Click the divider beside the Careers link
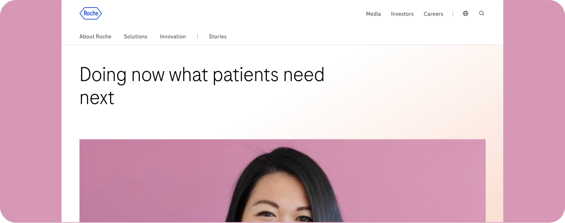The width and height of the screenshot is (565, 223). click(x=453, y=14)
